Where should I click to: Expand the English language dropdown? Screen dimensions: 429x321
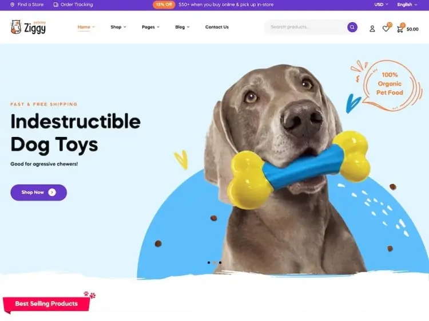pyautogui.click(x=407, y=5)
